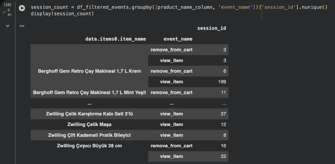Select the session_id column header
The height and width of the screenshot is (164, 335).
[212, 28]
